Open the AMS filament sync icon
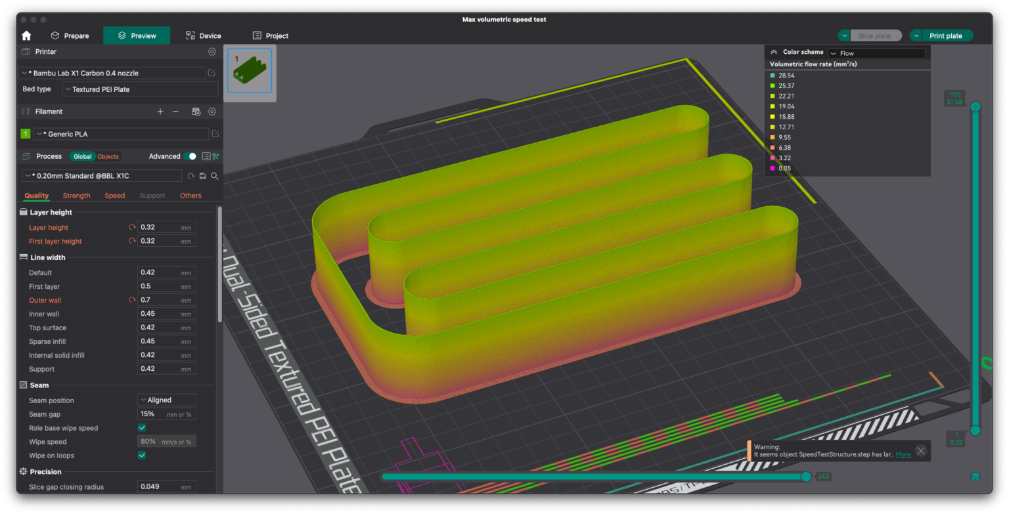 pos(196,112)
